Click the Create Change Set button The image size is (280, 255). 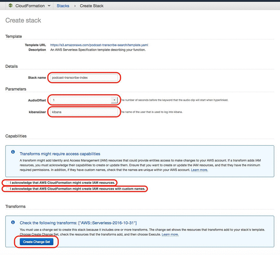click(x=36, y=242)
